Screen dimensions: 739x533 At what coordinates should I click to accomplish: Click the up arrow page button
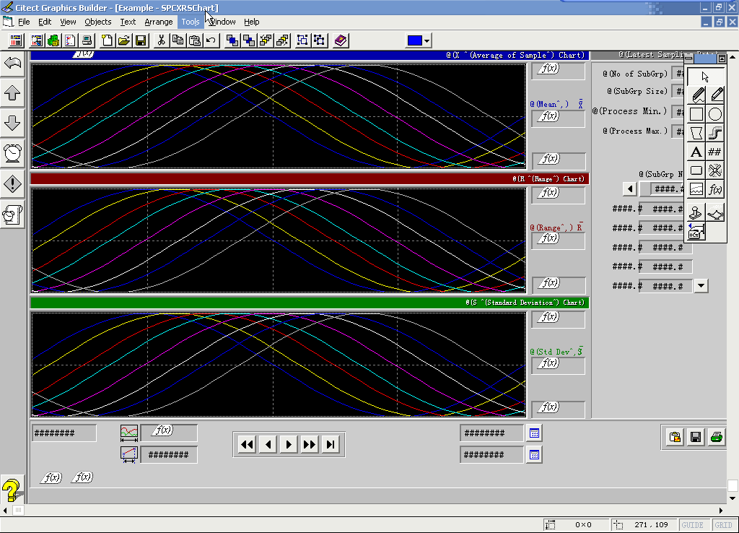(12, 93)
